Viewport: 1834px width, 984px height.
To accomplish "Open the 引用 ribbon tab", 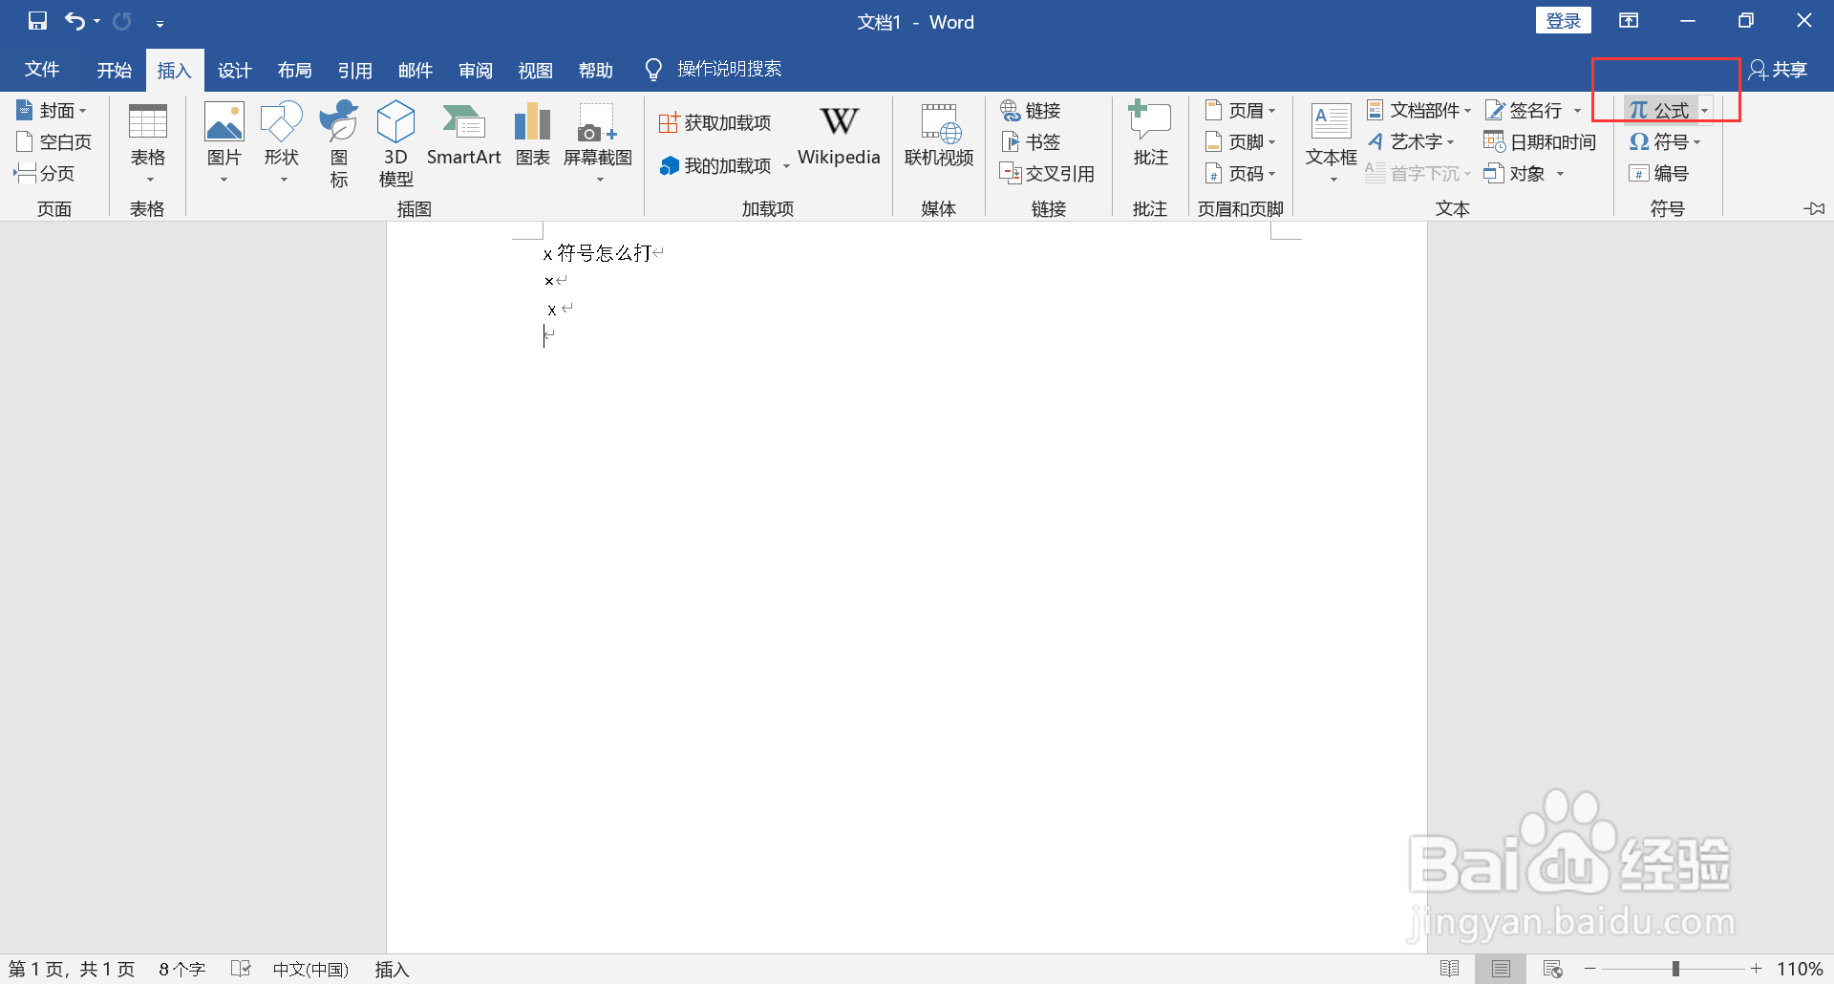I will click(x=354, y=70).
